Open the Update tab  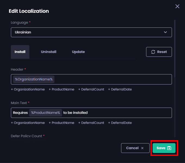click(x=78, y=52)
